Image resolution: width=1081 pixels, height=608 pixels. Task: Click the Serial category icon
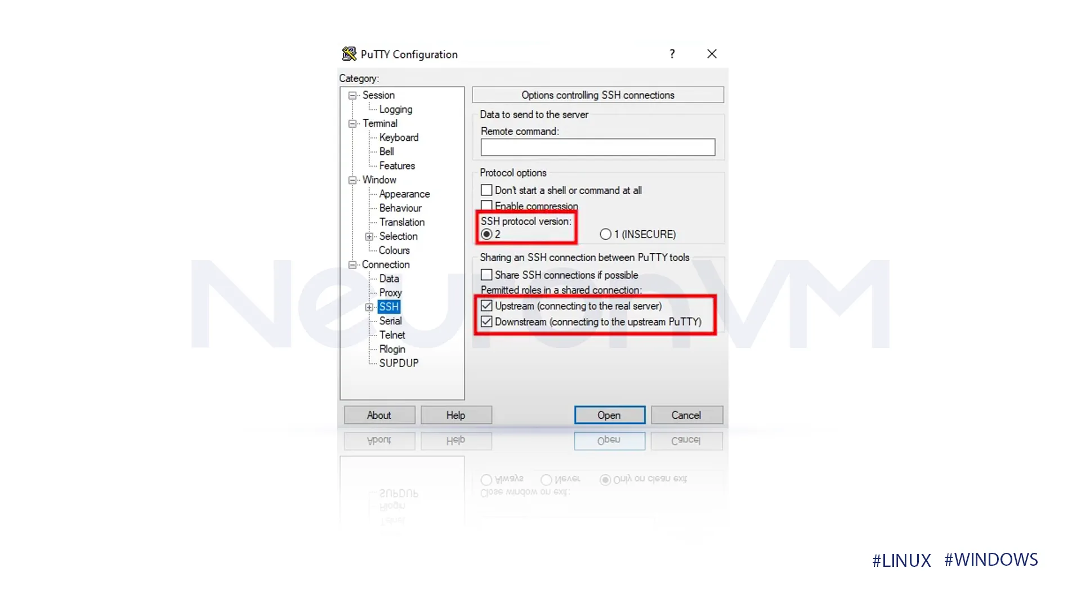click(390, 321)
